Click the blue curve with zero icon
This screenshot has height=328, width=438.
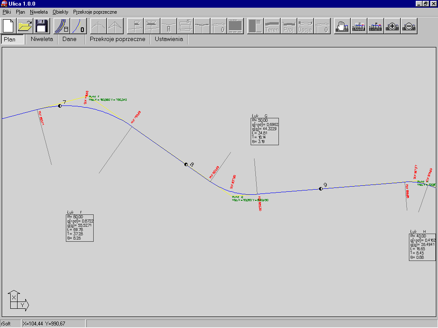pos(78,26)
